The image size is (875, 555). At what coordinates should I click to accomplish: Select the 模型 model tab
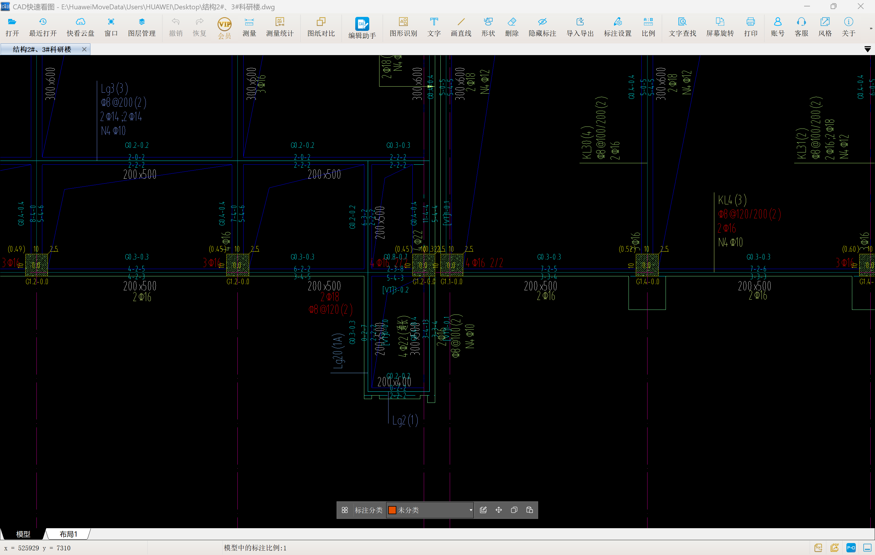pyautogui.click(x=23, y=534)
